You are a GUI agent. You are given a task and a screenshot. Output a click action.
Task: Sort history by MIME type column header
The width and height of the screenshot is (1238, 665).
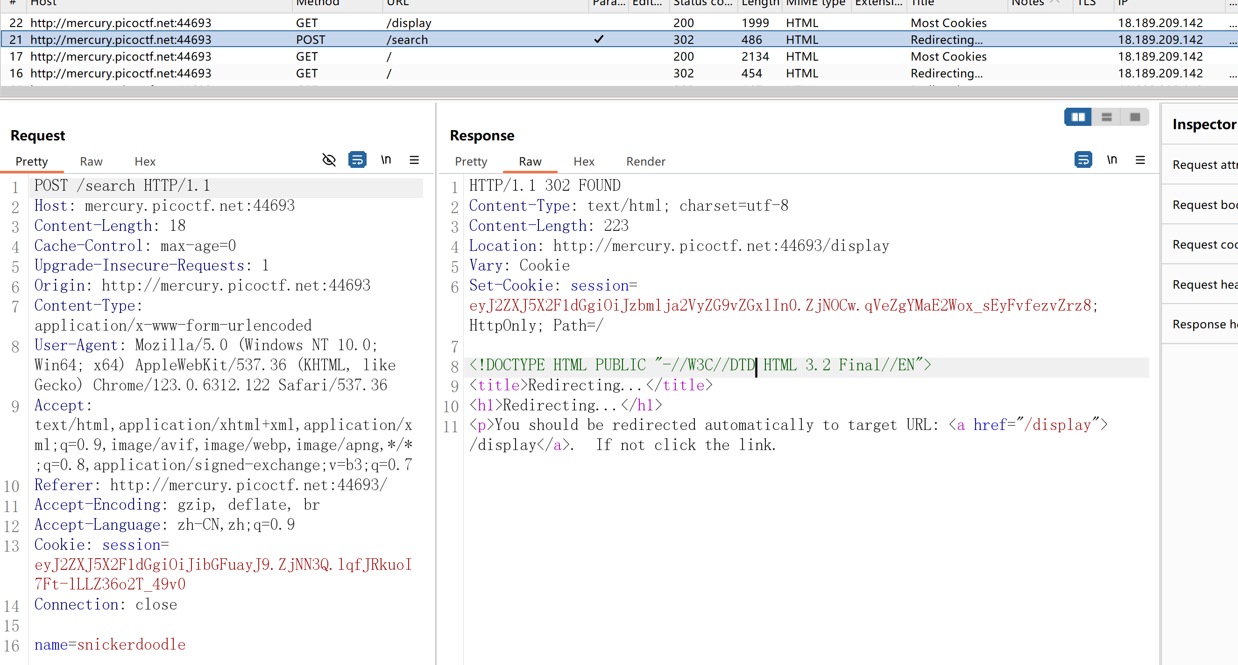(x=815, y=3)
